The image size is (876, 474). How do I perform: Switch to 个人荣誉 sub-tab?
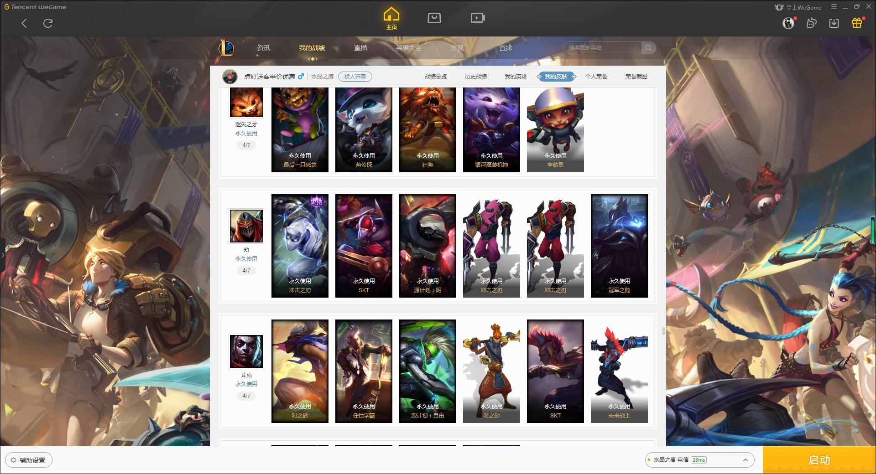pyautogui.click(x=596, y=77)
